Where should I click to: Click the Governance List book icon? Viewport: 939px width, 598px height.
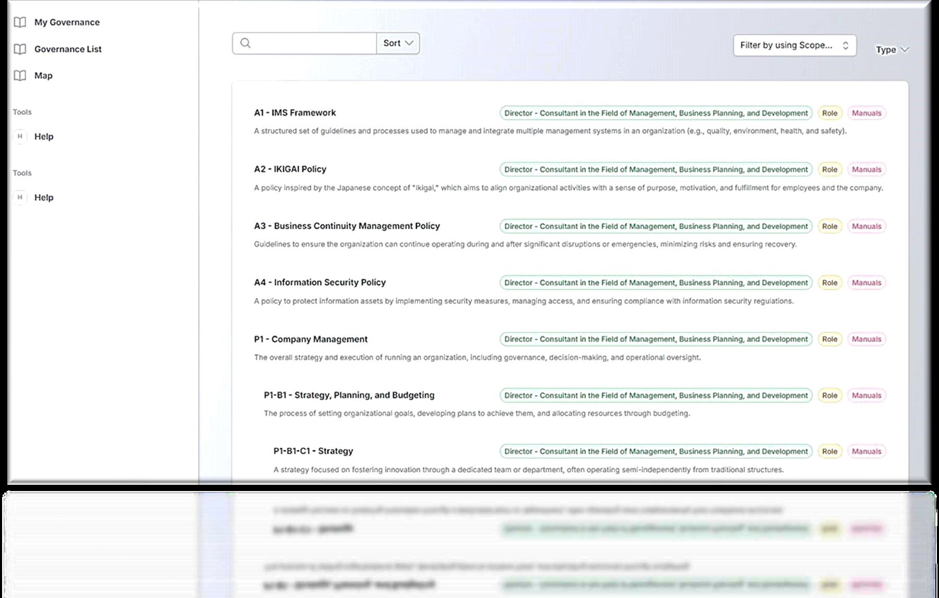(x=20, y=49)
